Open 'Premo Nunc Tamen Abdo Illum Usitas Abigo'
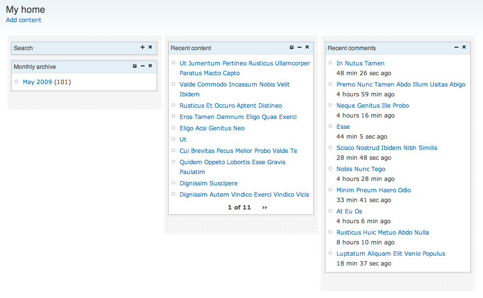 pyautogui.click(x=401, y=85)
